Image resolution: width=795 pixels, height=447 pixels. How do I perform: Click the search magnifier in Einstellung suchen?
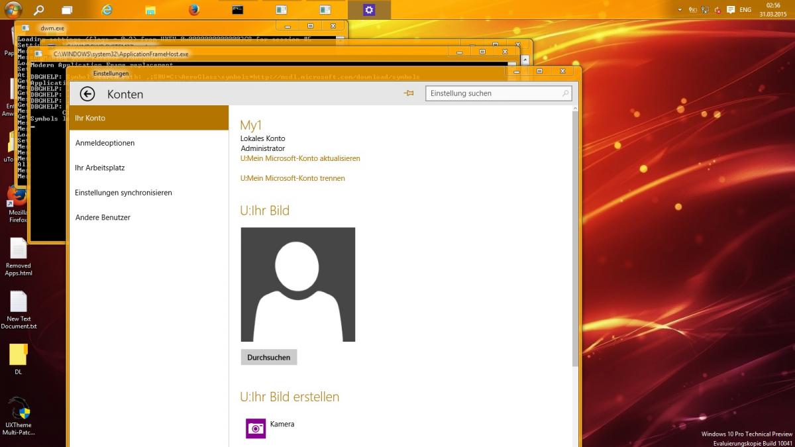tap(566, 93)
